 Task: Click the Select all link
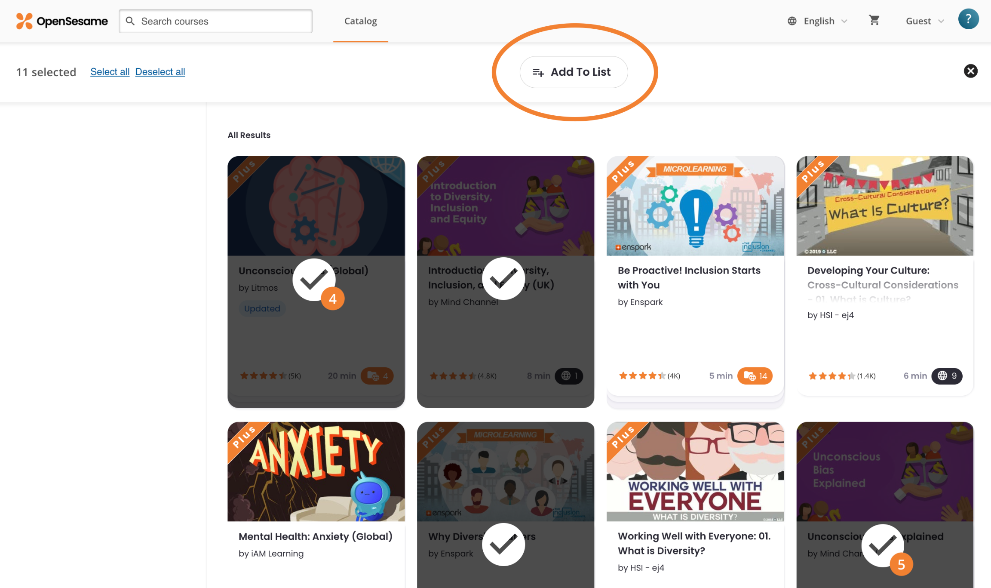[110, 72]
